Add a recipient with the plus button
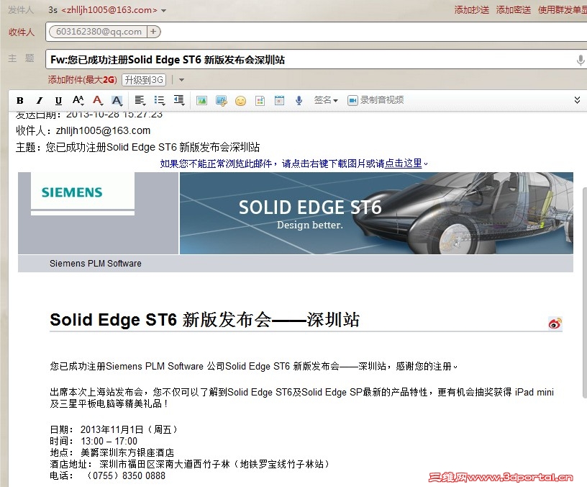587x487 pixels. 153,32
